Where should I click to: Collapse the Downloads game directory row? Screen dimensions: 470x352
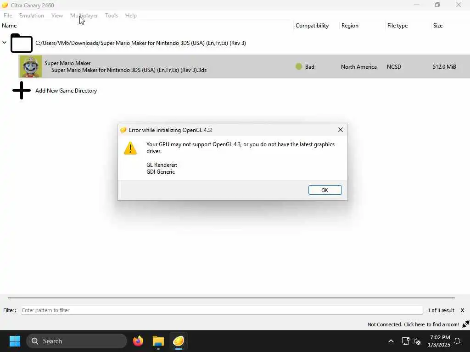(x=4, y=43)
